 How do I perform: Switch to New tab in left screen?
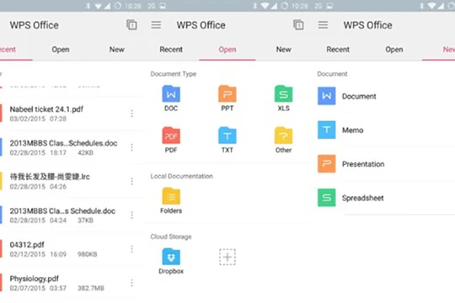point(117,50)
